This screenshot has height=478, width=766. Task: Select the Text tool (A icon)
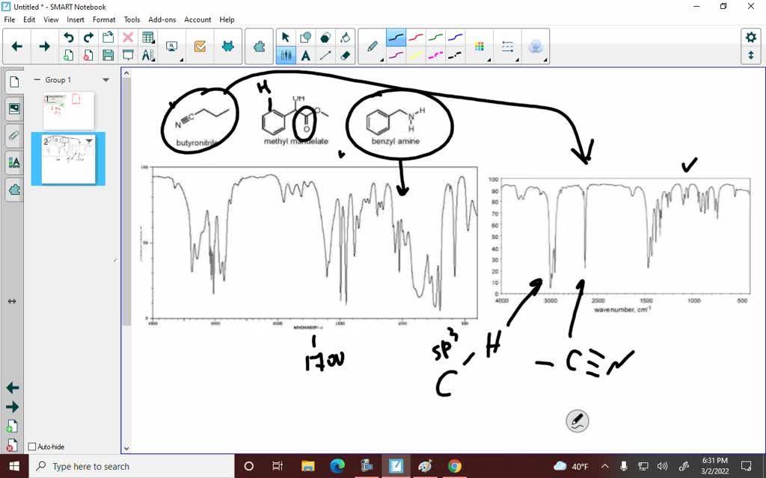pos(306,55)
